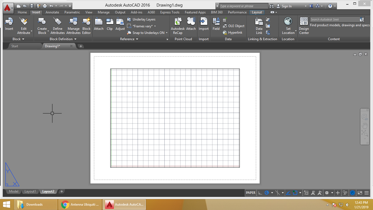The width and height of the screenshot is (373, 210).
Task: Launch the Block Editor
Action: point(86,26)
